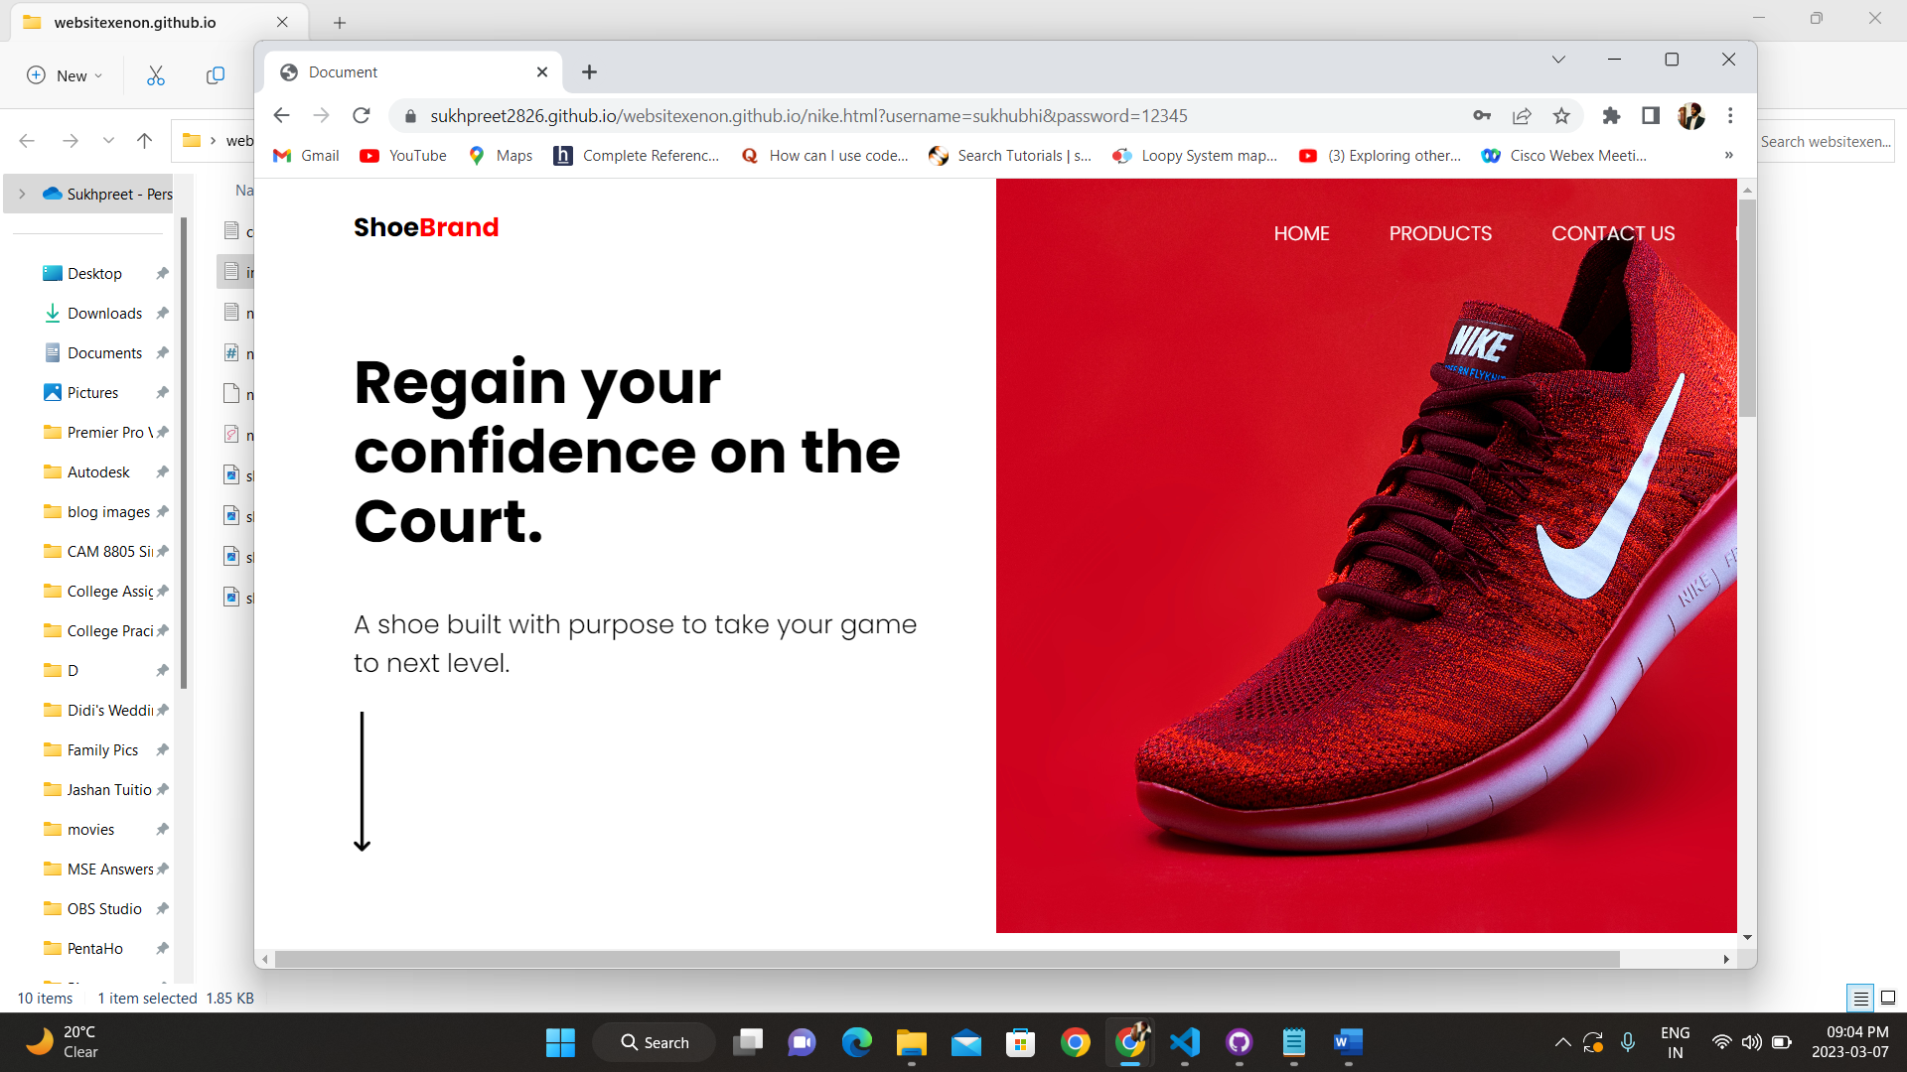The height and width of the screenshot is (1072, 1907).
Task: Toggle large thumbnails view in Explorer
Action: [x=1888, y=998]
